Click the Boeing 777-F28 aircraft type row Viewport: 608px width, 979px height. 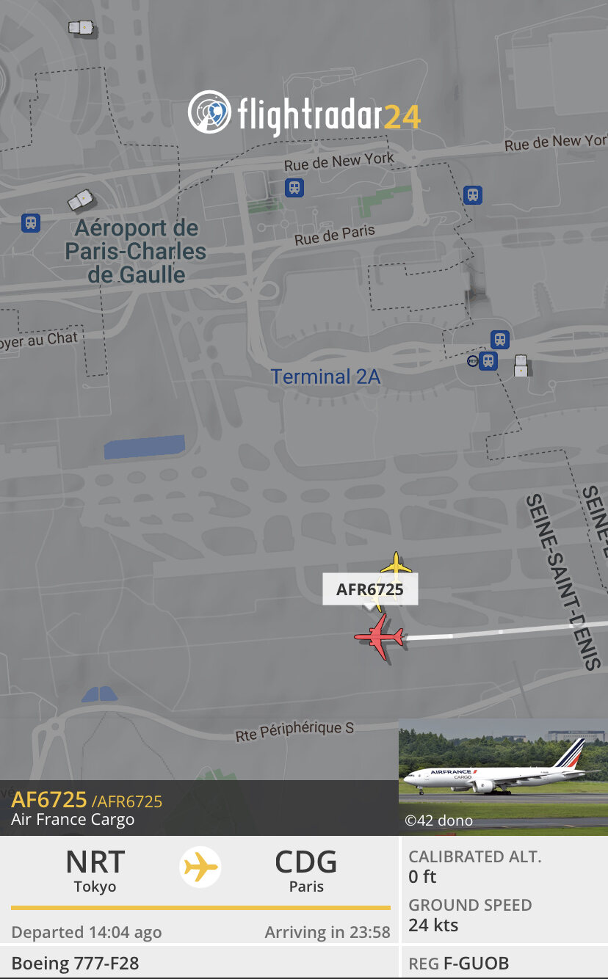[x=198, y=963]
